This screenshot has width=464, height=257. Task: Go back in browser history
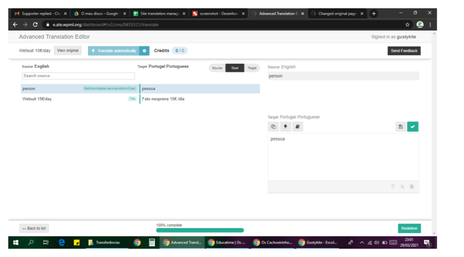tap(15, 24)
